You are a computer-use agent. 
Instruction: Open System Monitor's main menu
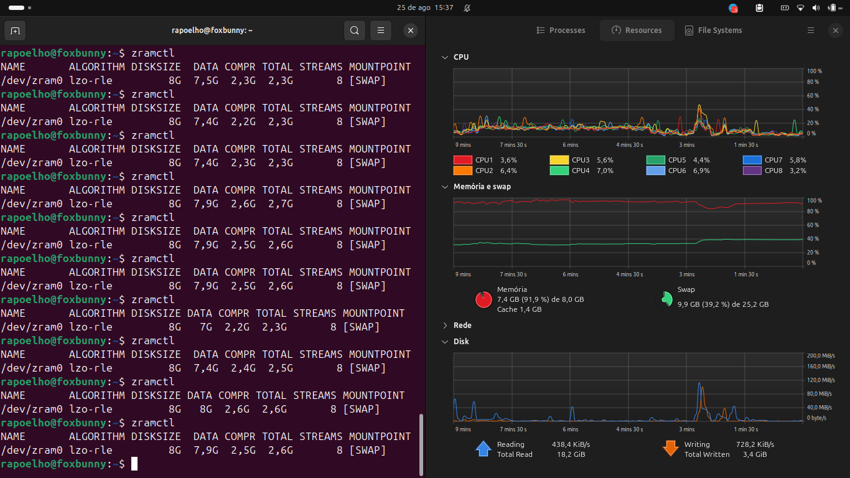[810, 30]
